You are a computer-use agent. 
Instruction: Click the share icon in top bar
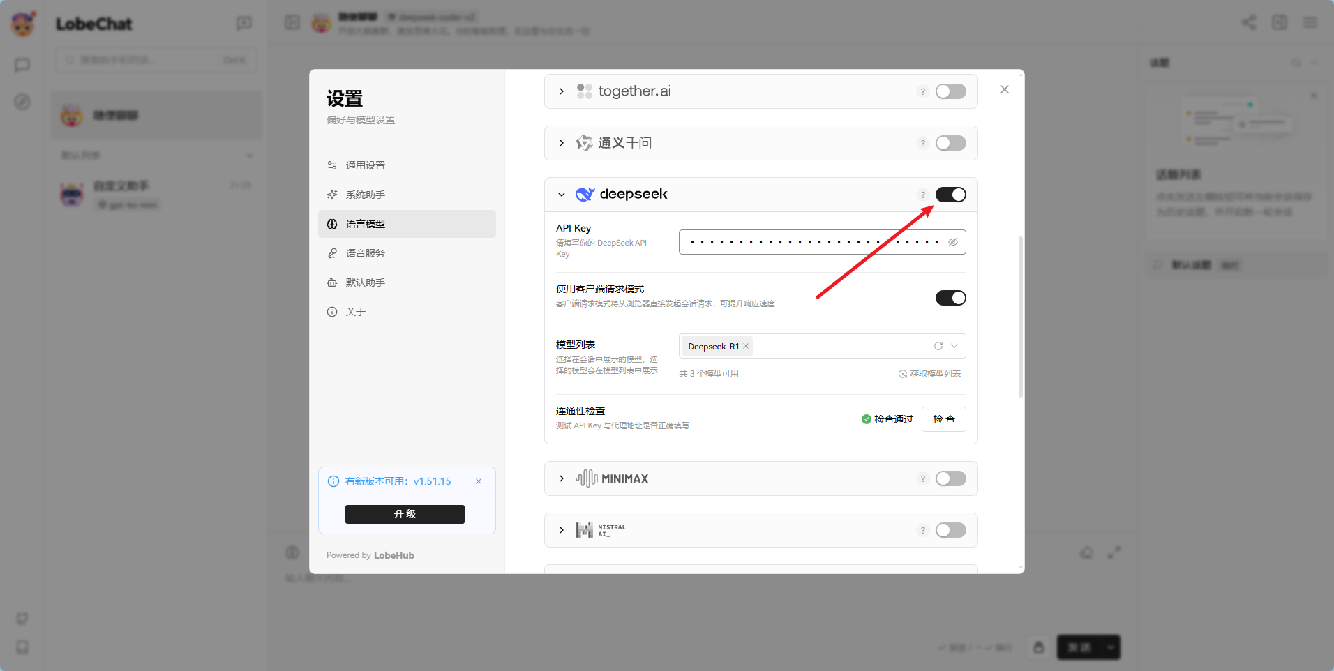pyautogui.click(x=1249, y=22)
